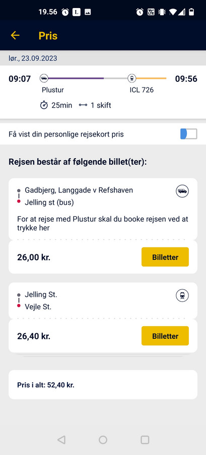The image size is (206, 455).
Task: Tap the Android home circle button
Action: coord(103,440)
